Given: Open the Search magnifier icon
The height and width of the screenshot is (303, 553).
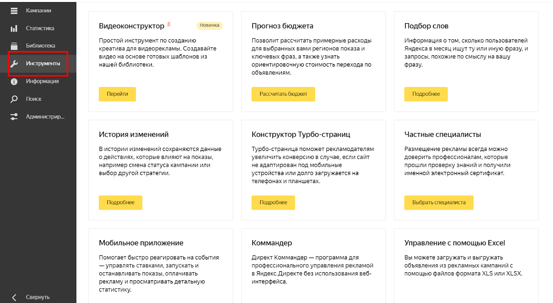Looking at the screenshot, I should [14, 99].
